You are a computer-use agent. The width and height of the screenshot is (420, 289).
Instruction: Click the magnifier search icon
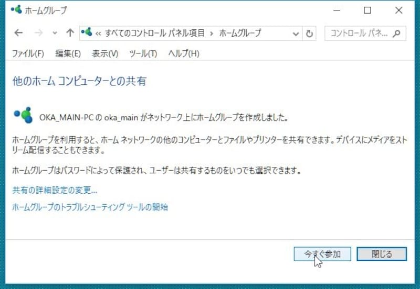click(x=396, y=34)
